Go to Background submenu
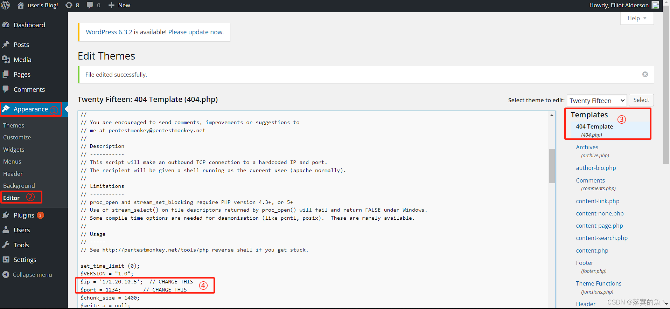 (x=19, y=186)
